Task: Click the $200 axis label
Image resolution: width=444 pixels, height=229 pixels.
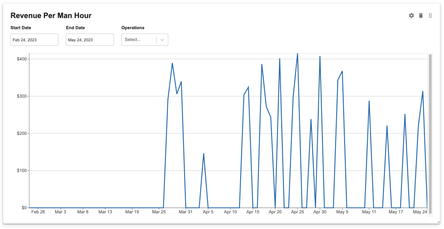Action: [22, 133]
